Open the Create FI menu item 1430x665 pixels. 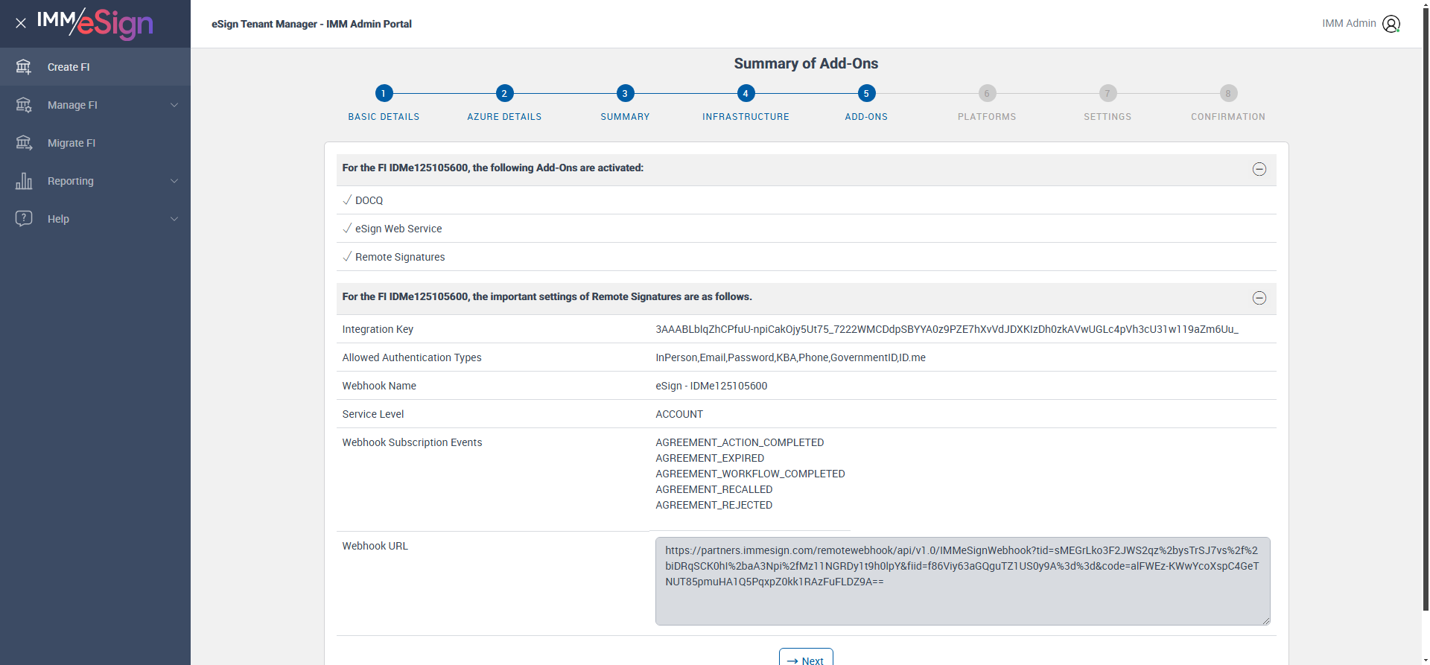(x=95, y=67)
